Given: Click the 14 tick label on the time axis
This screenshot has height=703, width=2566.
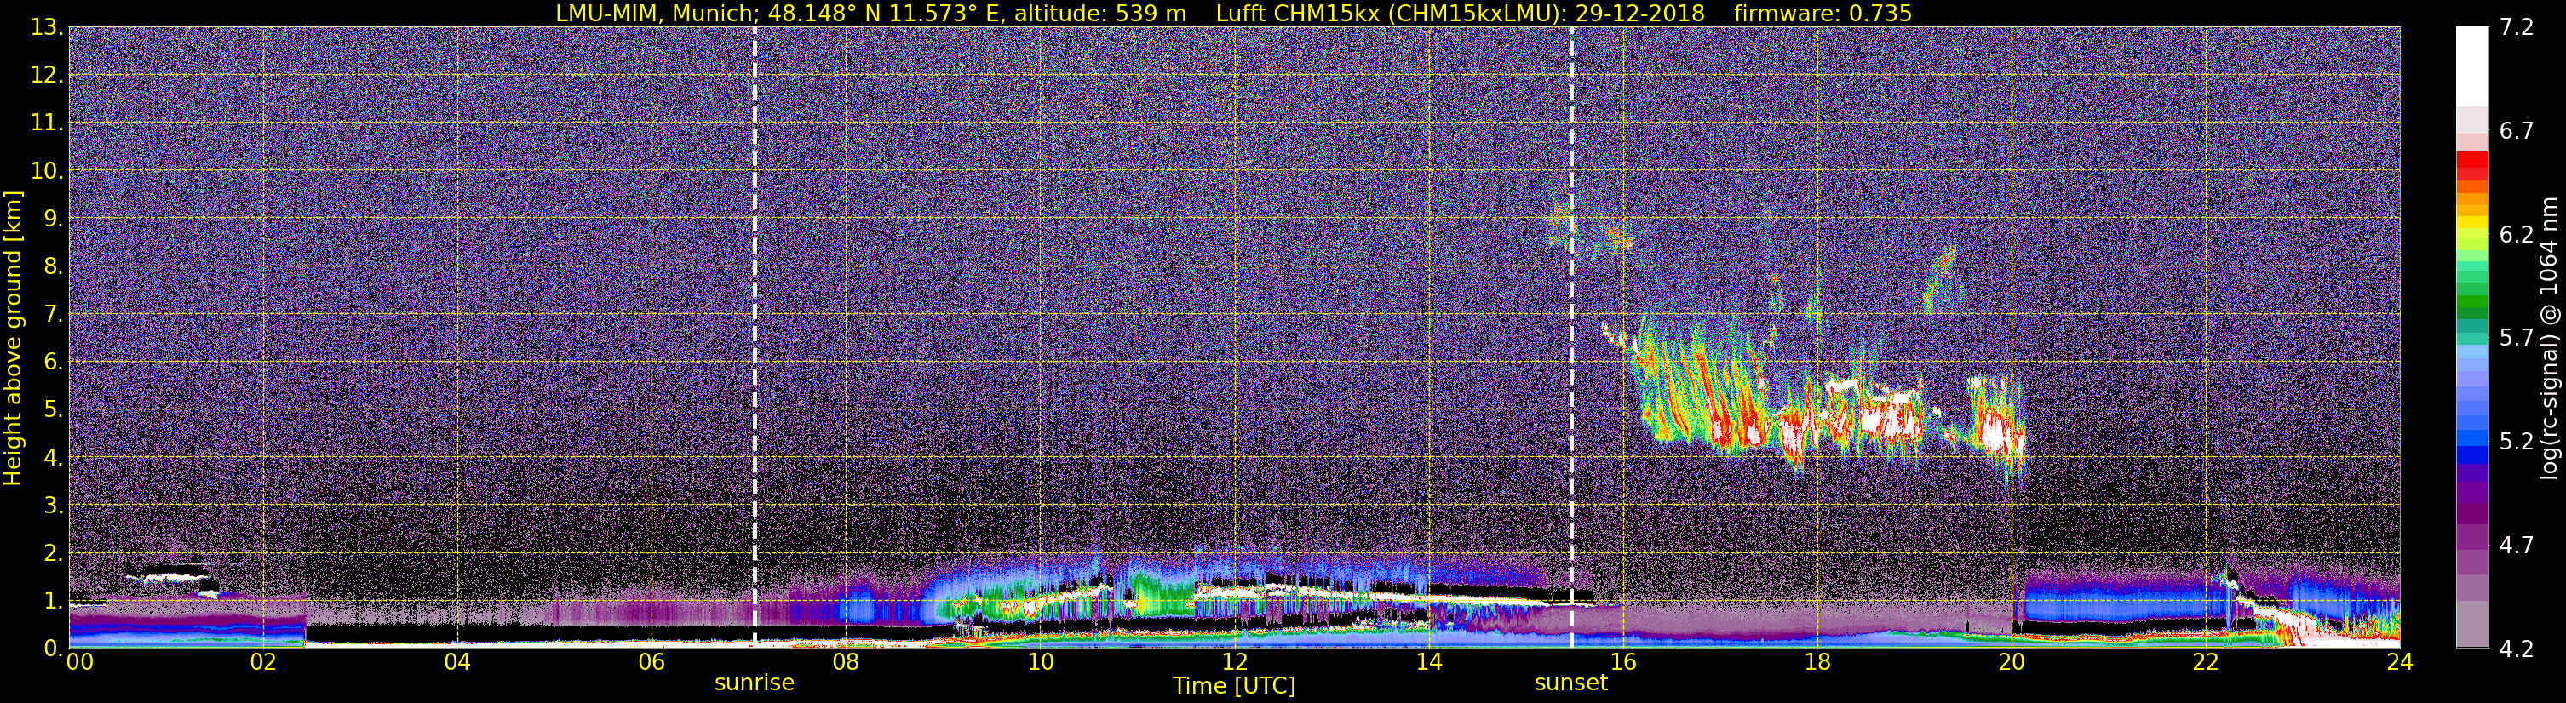Looking at the screenshot, I should pyautogui.click(x=1428, y=663).
